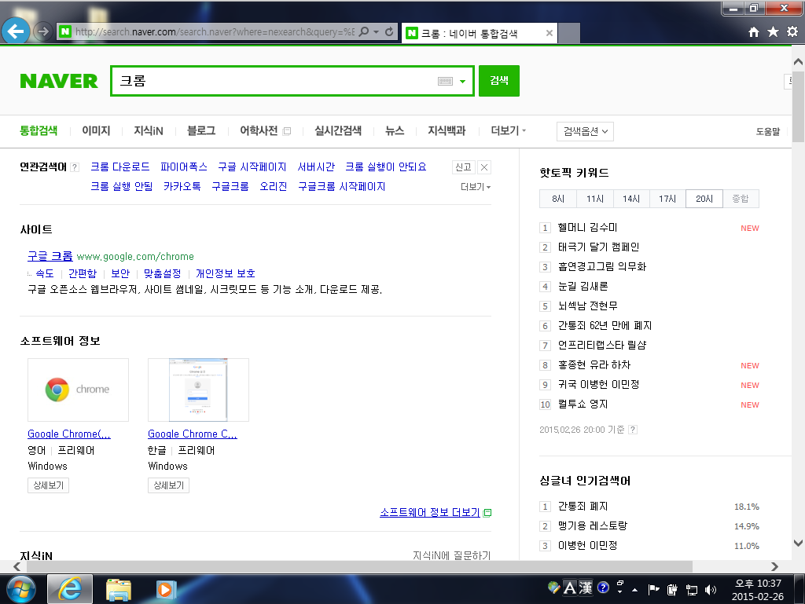Click the volume speaker tray icon

[711, 590]
